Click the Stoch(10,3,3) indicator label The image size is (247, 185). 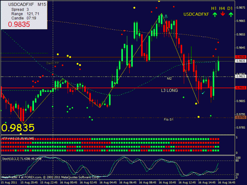point(22,159)
